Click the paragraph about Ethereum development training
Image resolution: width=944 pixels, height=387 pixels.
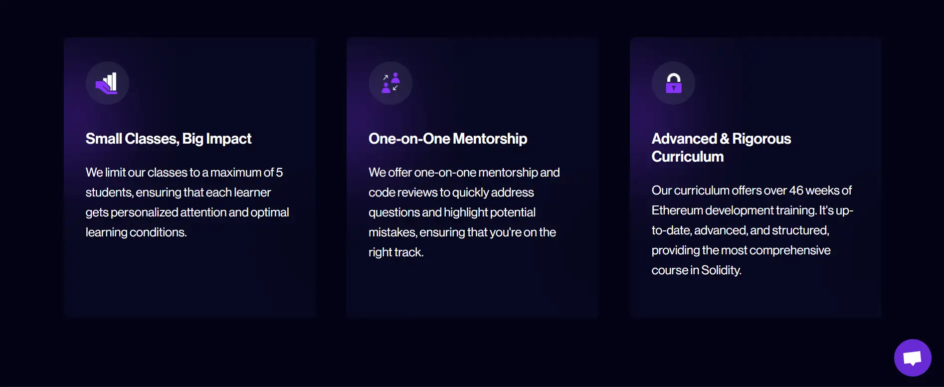tap(752, 230)
